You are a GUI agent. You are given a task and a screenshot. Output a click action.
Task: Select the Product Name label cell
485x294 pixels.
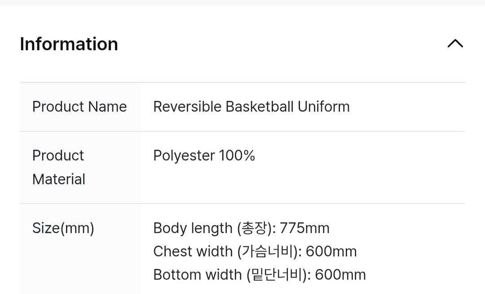[79, 107]
